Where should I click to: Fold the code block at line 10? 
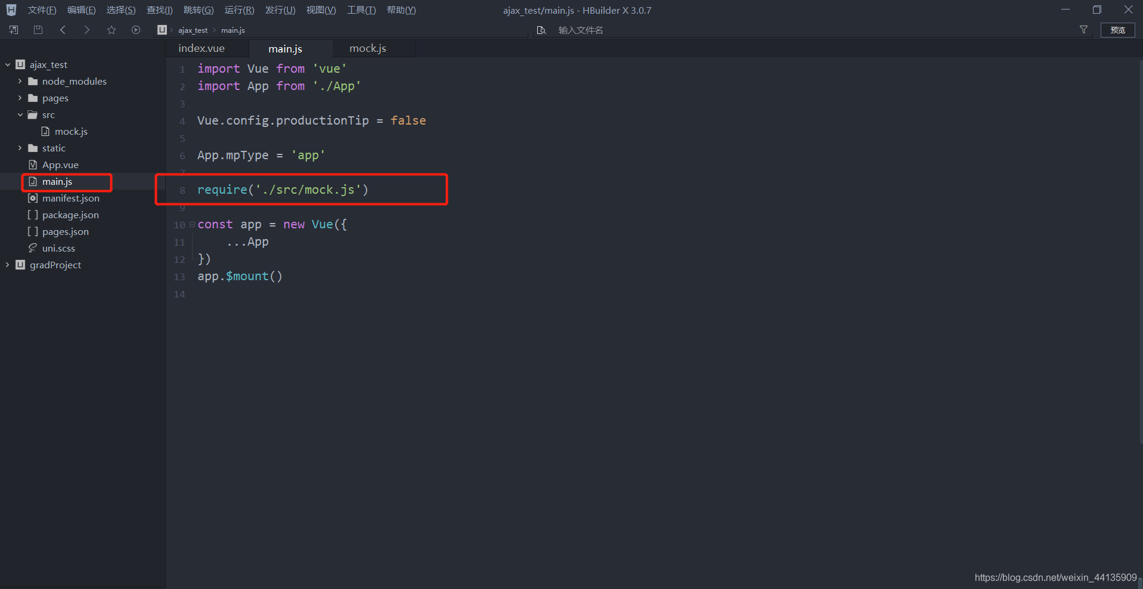[192, 225]
